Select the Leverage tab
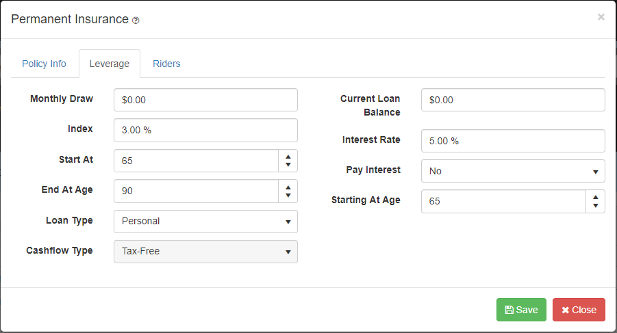Viewport: 617px width, 333px height. tap(110, 64)
